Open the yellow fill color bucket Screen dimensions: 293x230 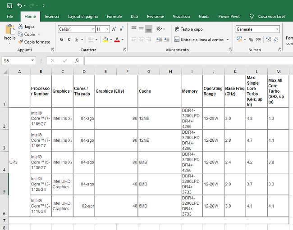click(x=105, y=40)
